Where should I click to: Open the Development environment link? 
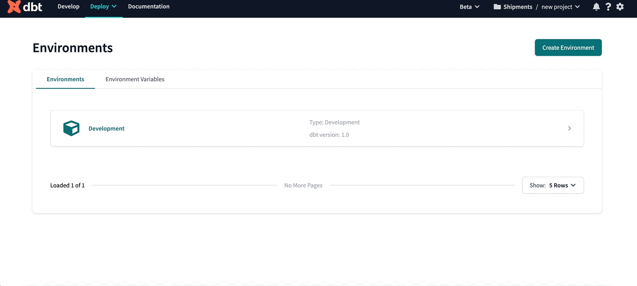106,128
